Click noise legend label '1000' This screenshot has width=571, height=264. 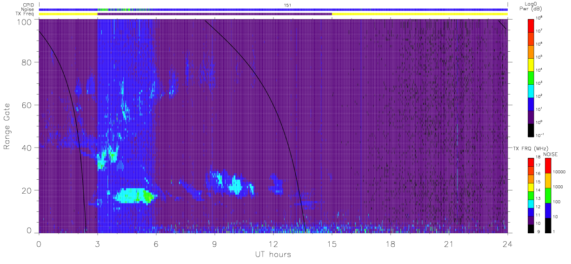click(558, 187)
